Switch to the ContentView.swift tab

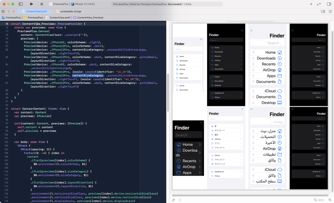[35, 12]
